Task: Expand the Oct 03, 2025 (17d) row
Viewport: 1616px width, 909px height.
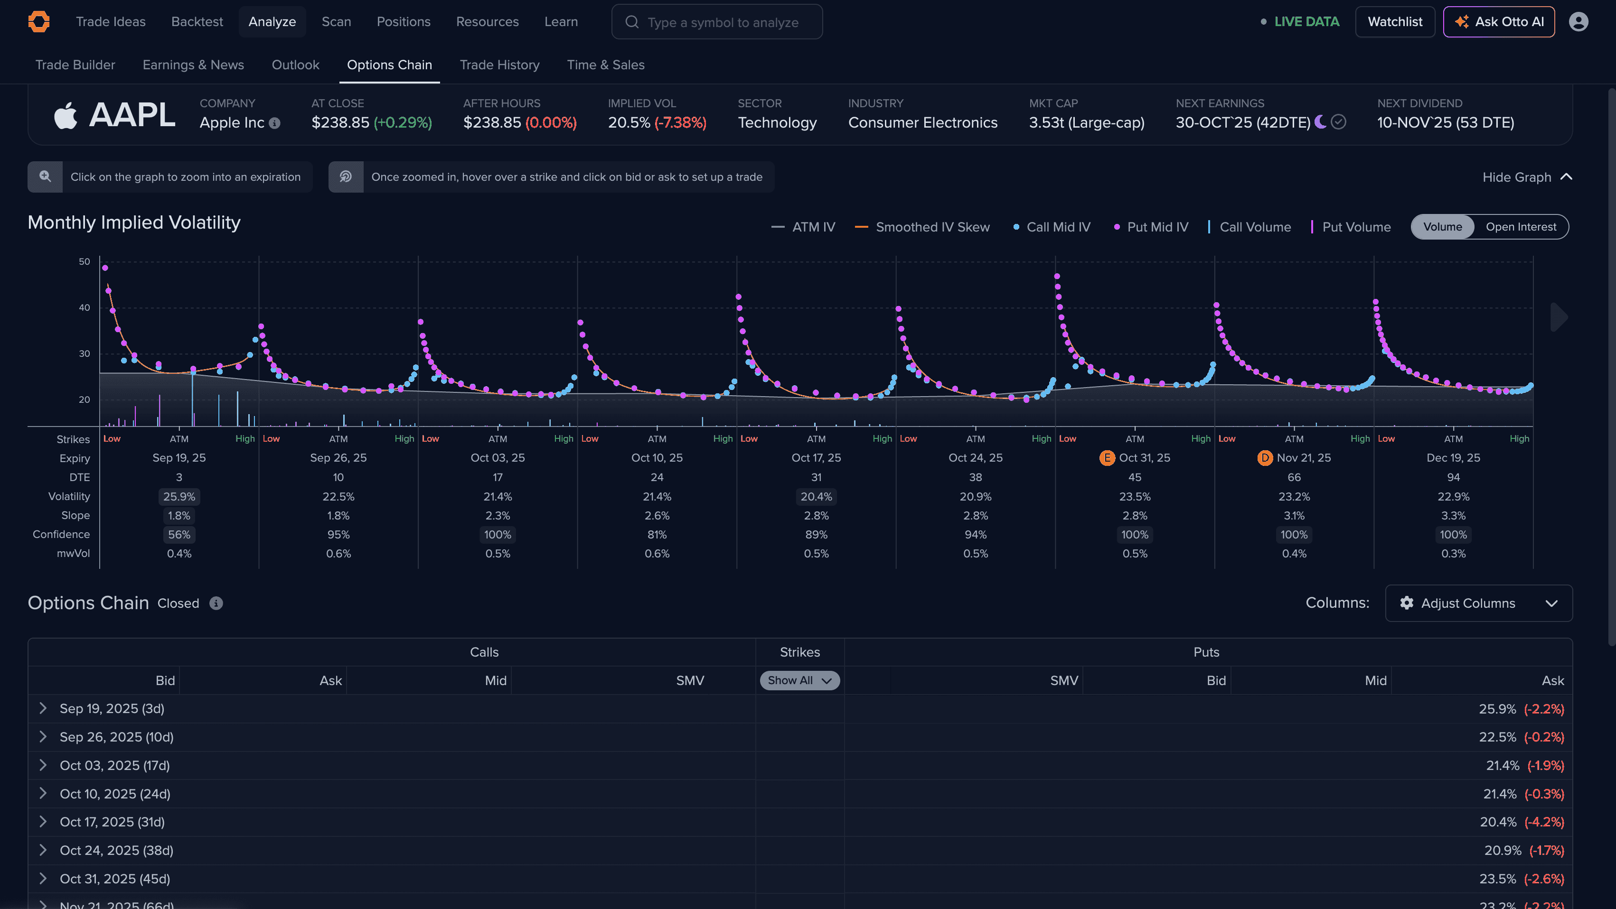Action: pos(43,765)
